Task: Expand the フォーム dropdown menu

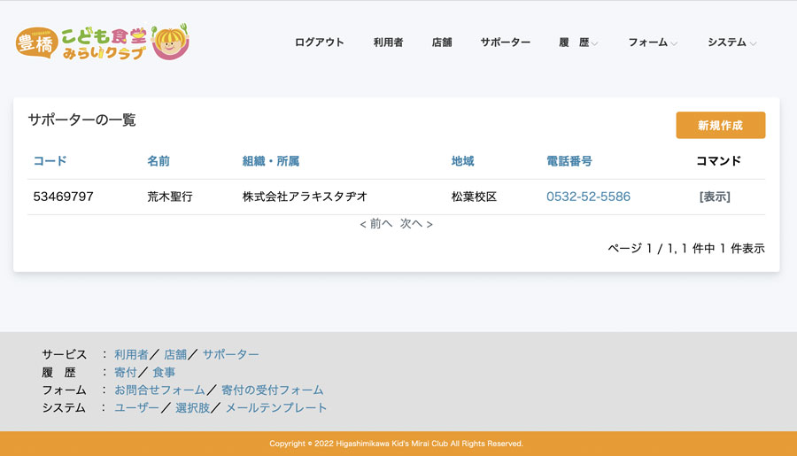Action: [x=653, y=43]
